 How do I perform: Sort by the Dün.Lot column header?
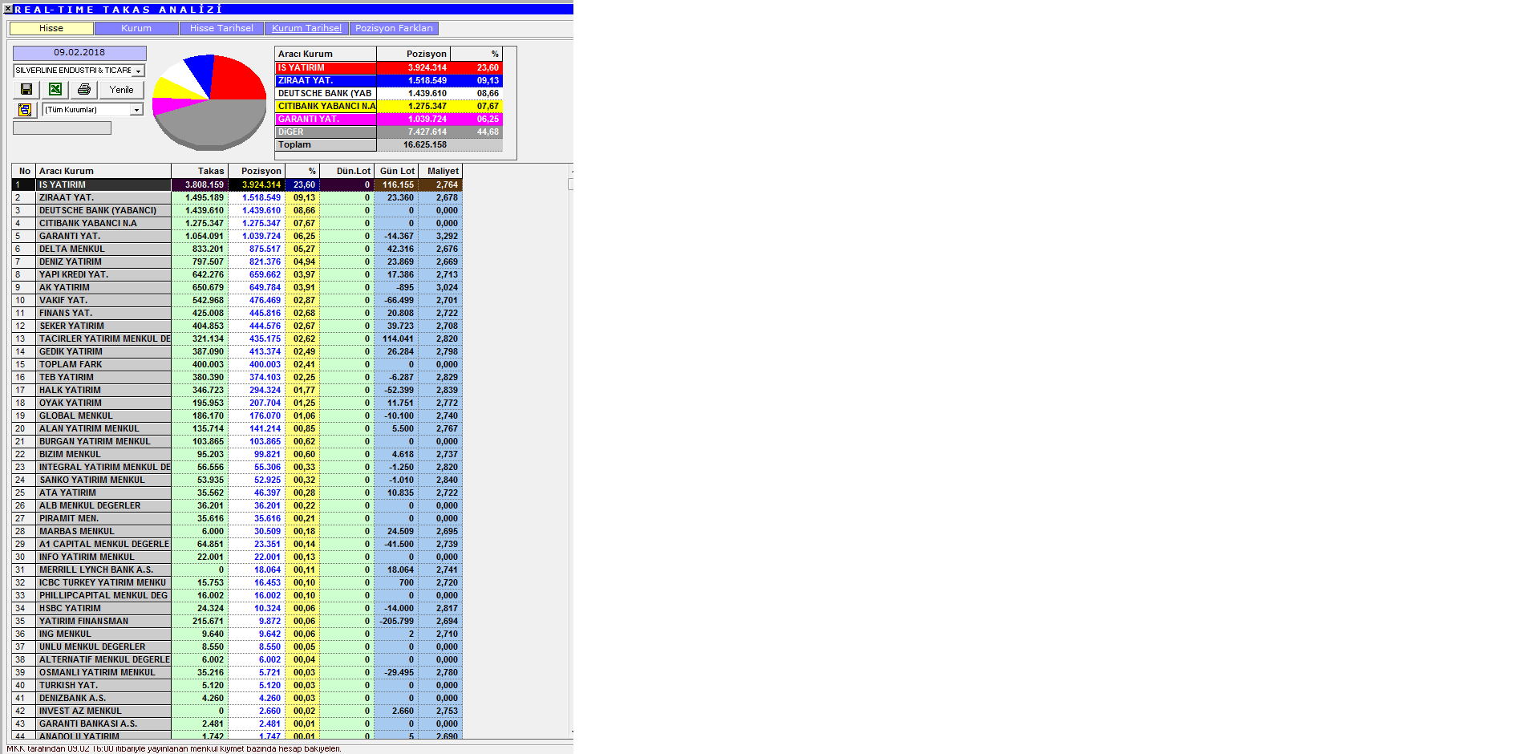(346, 171)
